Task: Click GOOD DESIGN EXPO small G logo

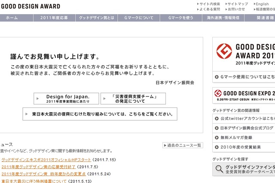Action: point(218,93)
